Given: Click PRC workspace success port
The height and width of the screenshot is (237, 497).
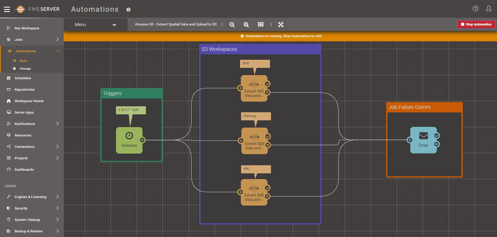Looking at the screenshot, I should click(x=267, y=188).
